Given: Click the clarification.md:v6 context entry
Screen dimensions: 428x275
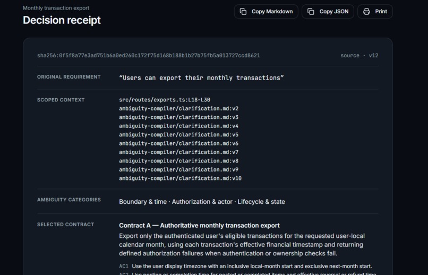Looking at the screenshot, I should click(x=179, y=143).
